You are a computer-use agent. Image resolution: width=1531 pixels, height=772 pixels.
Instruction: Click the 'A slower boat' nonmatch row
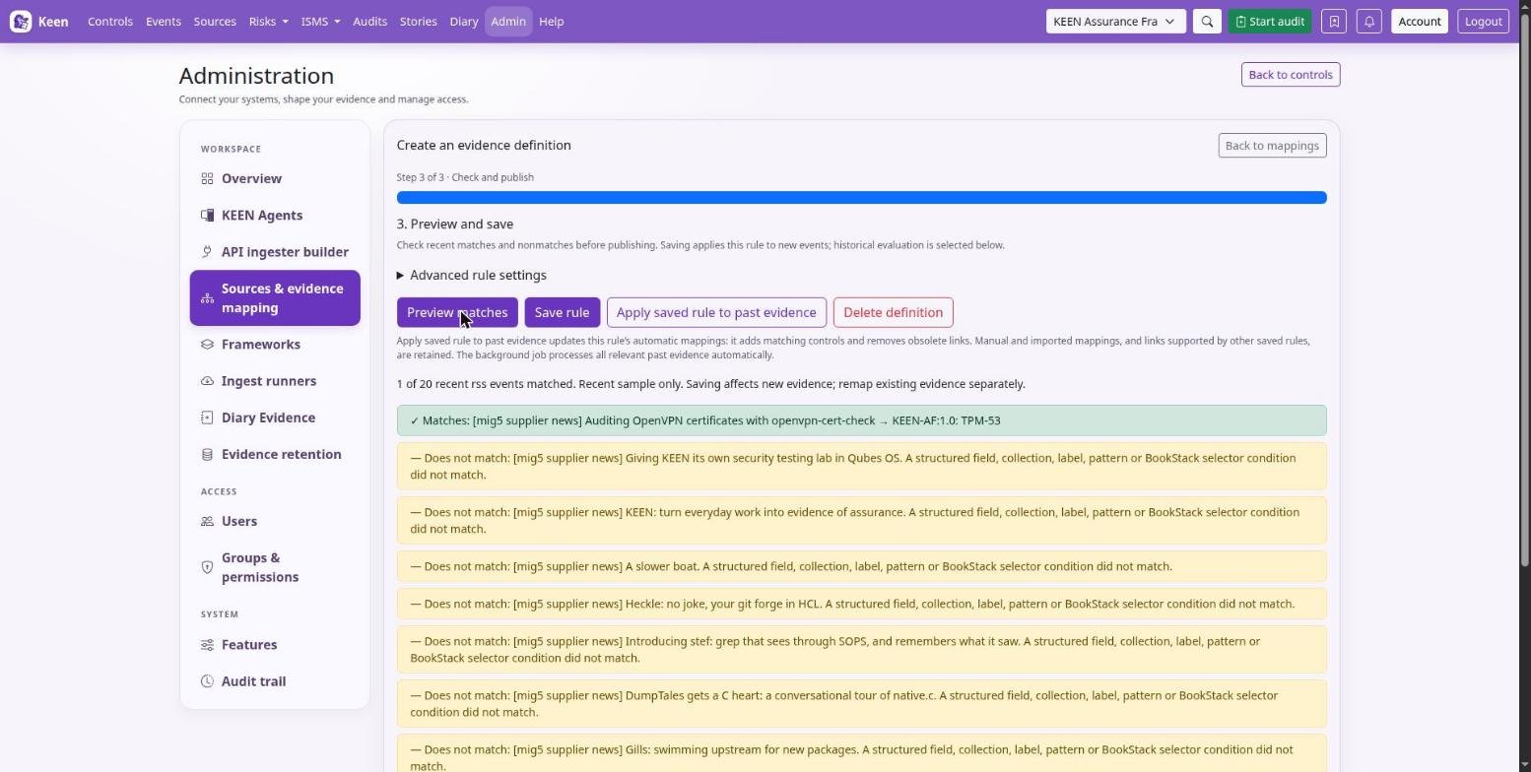pyautogui.click(x=861, y=566)
